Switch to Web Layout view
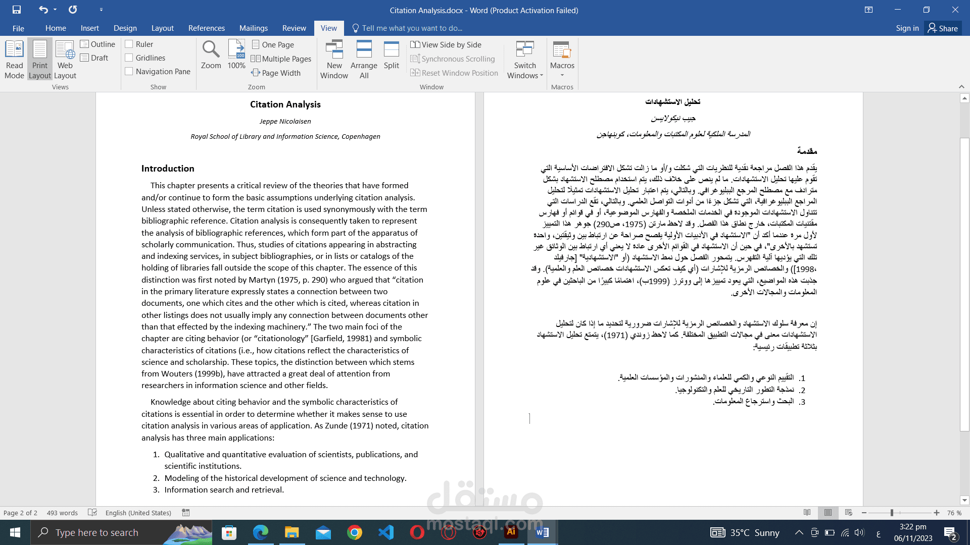This screenshot has height=545, width=970. click(x=65, y=60)
